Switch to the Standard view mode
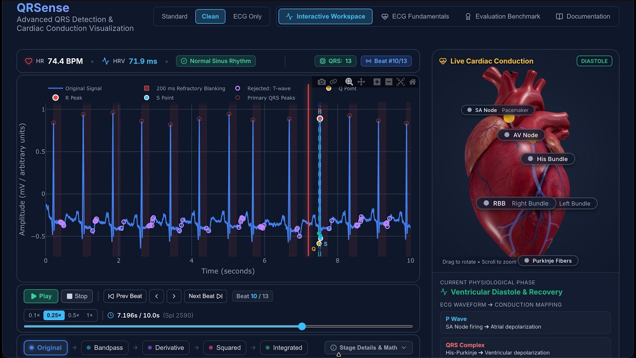The image size is (636, 358). point(174,16)
